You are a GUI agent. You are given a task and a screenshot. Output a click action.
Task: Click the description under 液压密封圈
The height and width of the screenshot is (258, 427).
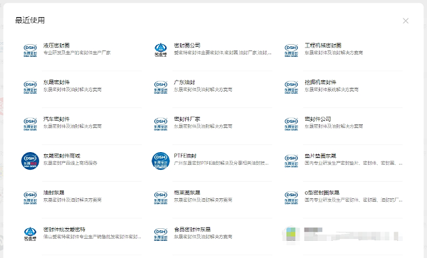click(x=77, y=53)
